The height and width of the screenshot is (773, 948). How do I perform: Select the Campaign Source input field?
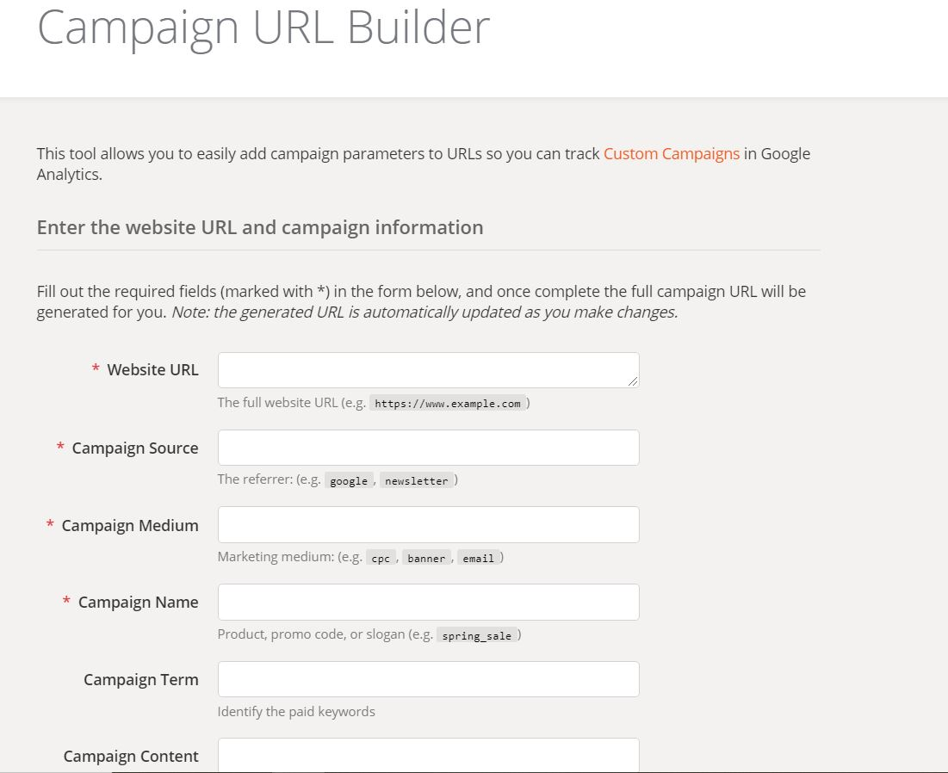428,448
